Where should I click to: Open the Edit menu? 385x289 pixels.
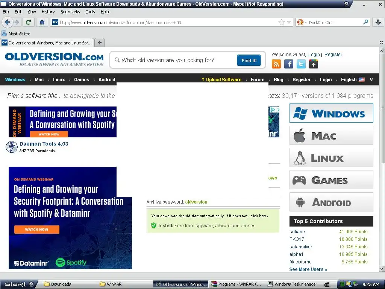pos(18,12)
